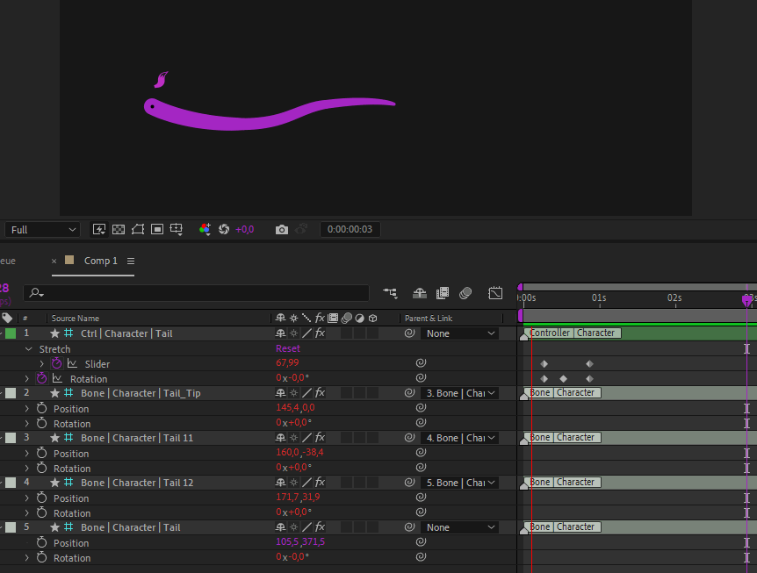Click the Reset link for Stretch effect
The height and width of the screenshot is (573, 757).
[288, 348]
